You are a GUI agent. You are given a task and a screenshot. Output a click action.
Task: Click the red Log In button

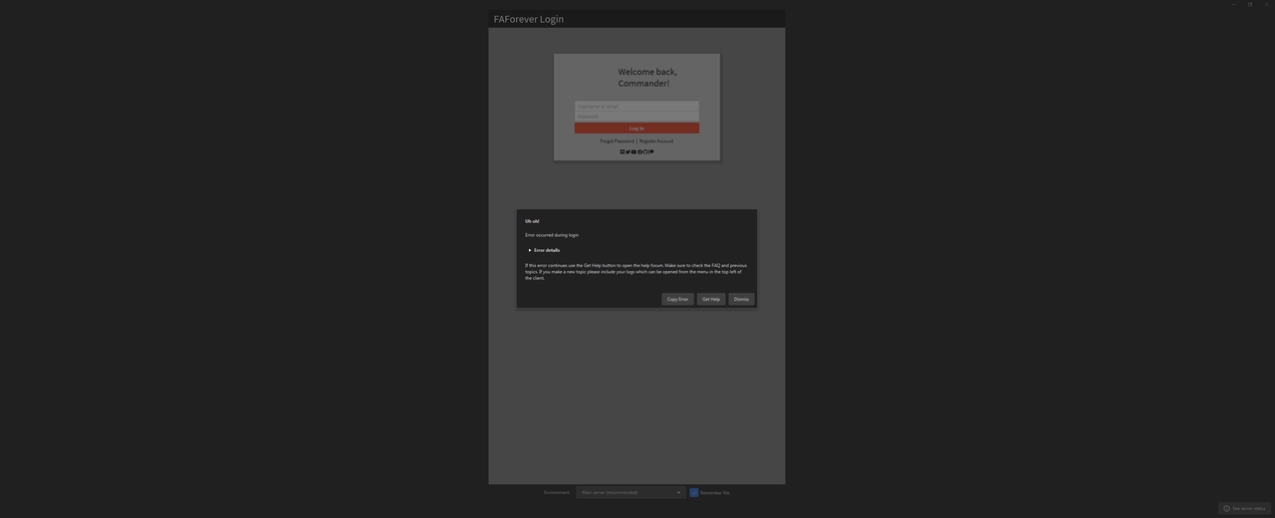coord(637,129)
